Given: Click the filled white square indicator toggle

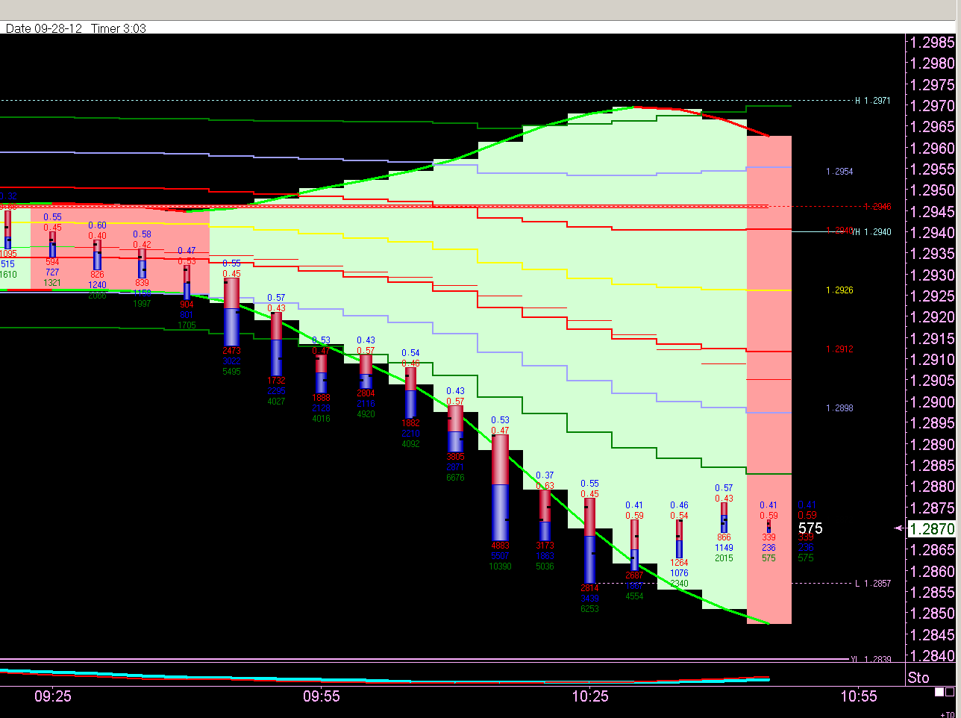Looking at the screenshot, I should coord(939,693).
